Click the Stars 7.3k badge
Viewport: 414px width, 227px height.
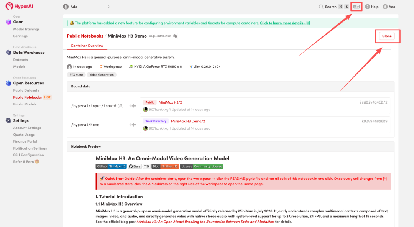point(140,166)
